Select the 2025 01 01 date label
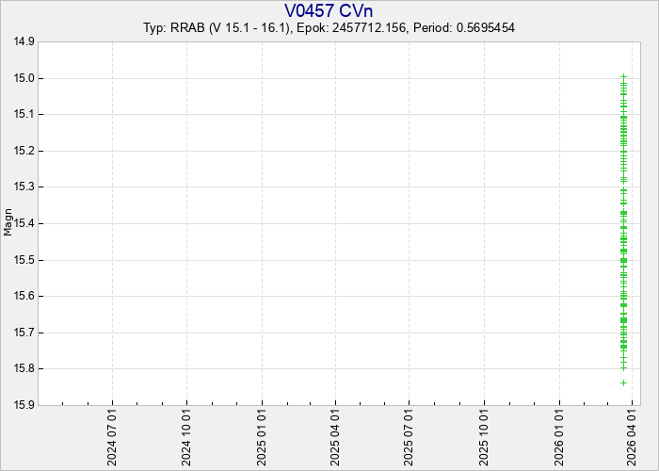This screenshot has width=659, height=471. [x=262, y=437]
